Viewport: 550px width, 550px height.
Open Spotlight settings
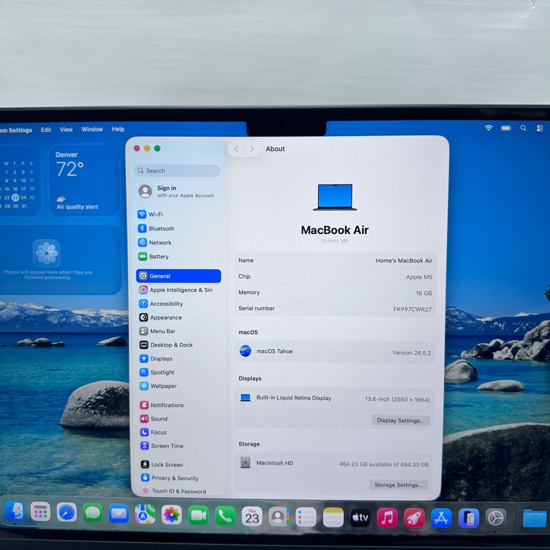(x=178, y=372)
